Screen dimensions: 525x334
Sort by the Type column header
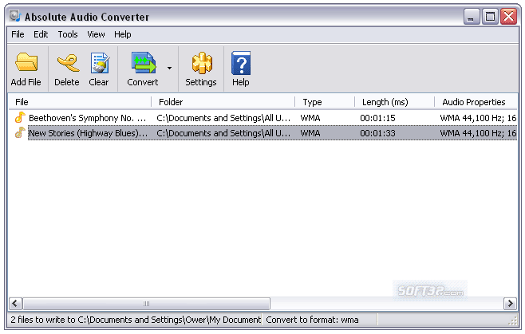[x=325, y=102]
